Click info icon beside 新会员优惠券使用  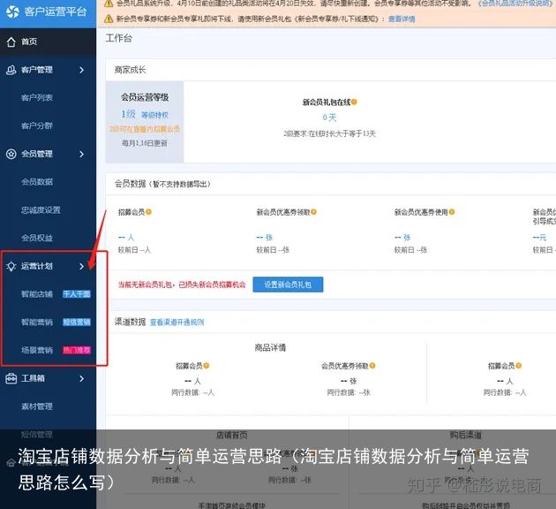tap(452, 212)
